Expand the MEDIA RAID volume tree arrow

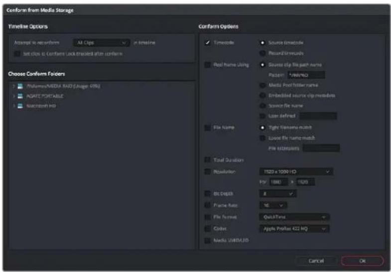coord(14,86)
